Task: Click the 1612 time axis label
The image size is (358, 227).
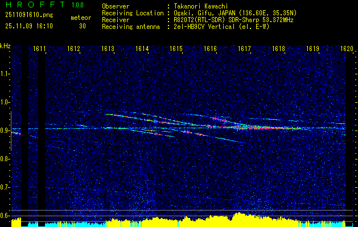Action: pyautogui.click(x=74, y=49)
